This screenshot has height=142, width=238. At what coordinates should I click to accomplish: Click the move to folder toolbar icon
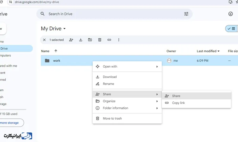coord(90,40)
